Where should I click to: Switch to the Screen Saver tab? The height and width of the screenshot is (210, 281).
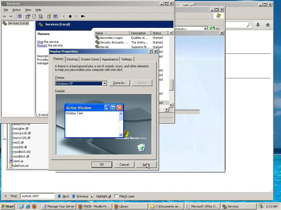pyautogui.click(x=90, y=59)
